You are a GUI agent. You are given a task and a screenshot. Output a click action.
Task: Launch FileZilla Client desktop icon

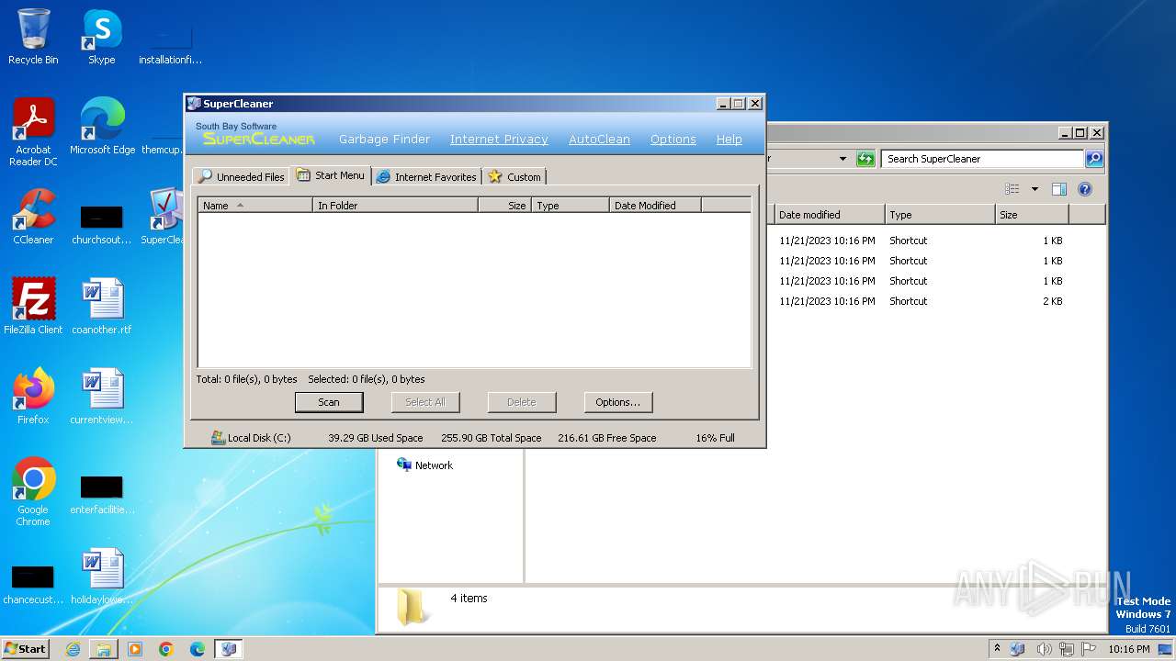33,307
